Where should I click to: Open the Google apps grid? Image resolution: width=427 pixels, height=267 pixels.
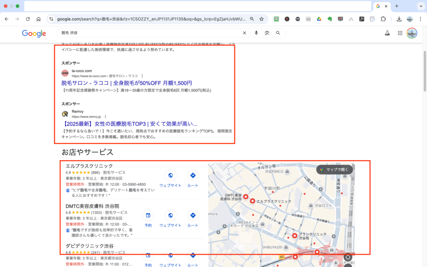tap(400, 33)
